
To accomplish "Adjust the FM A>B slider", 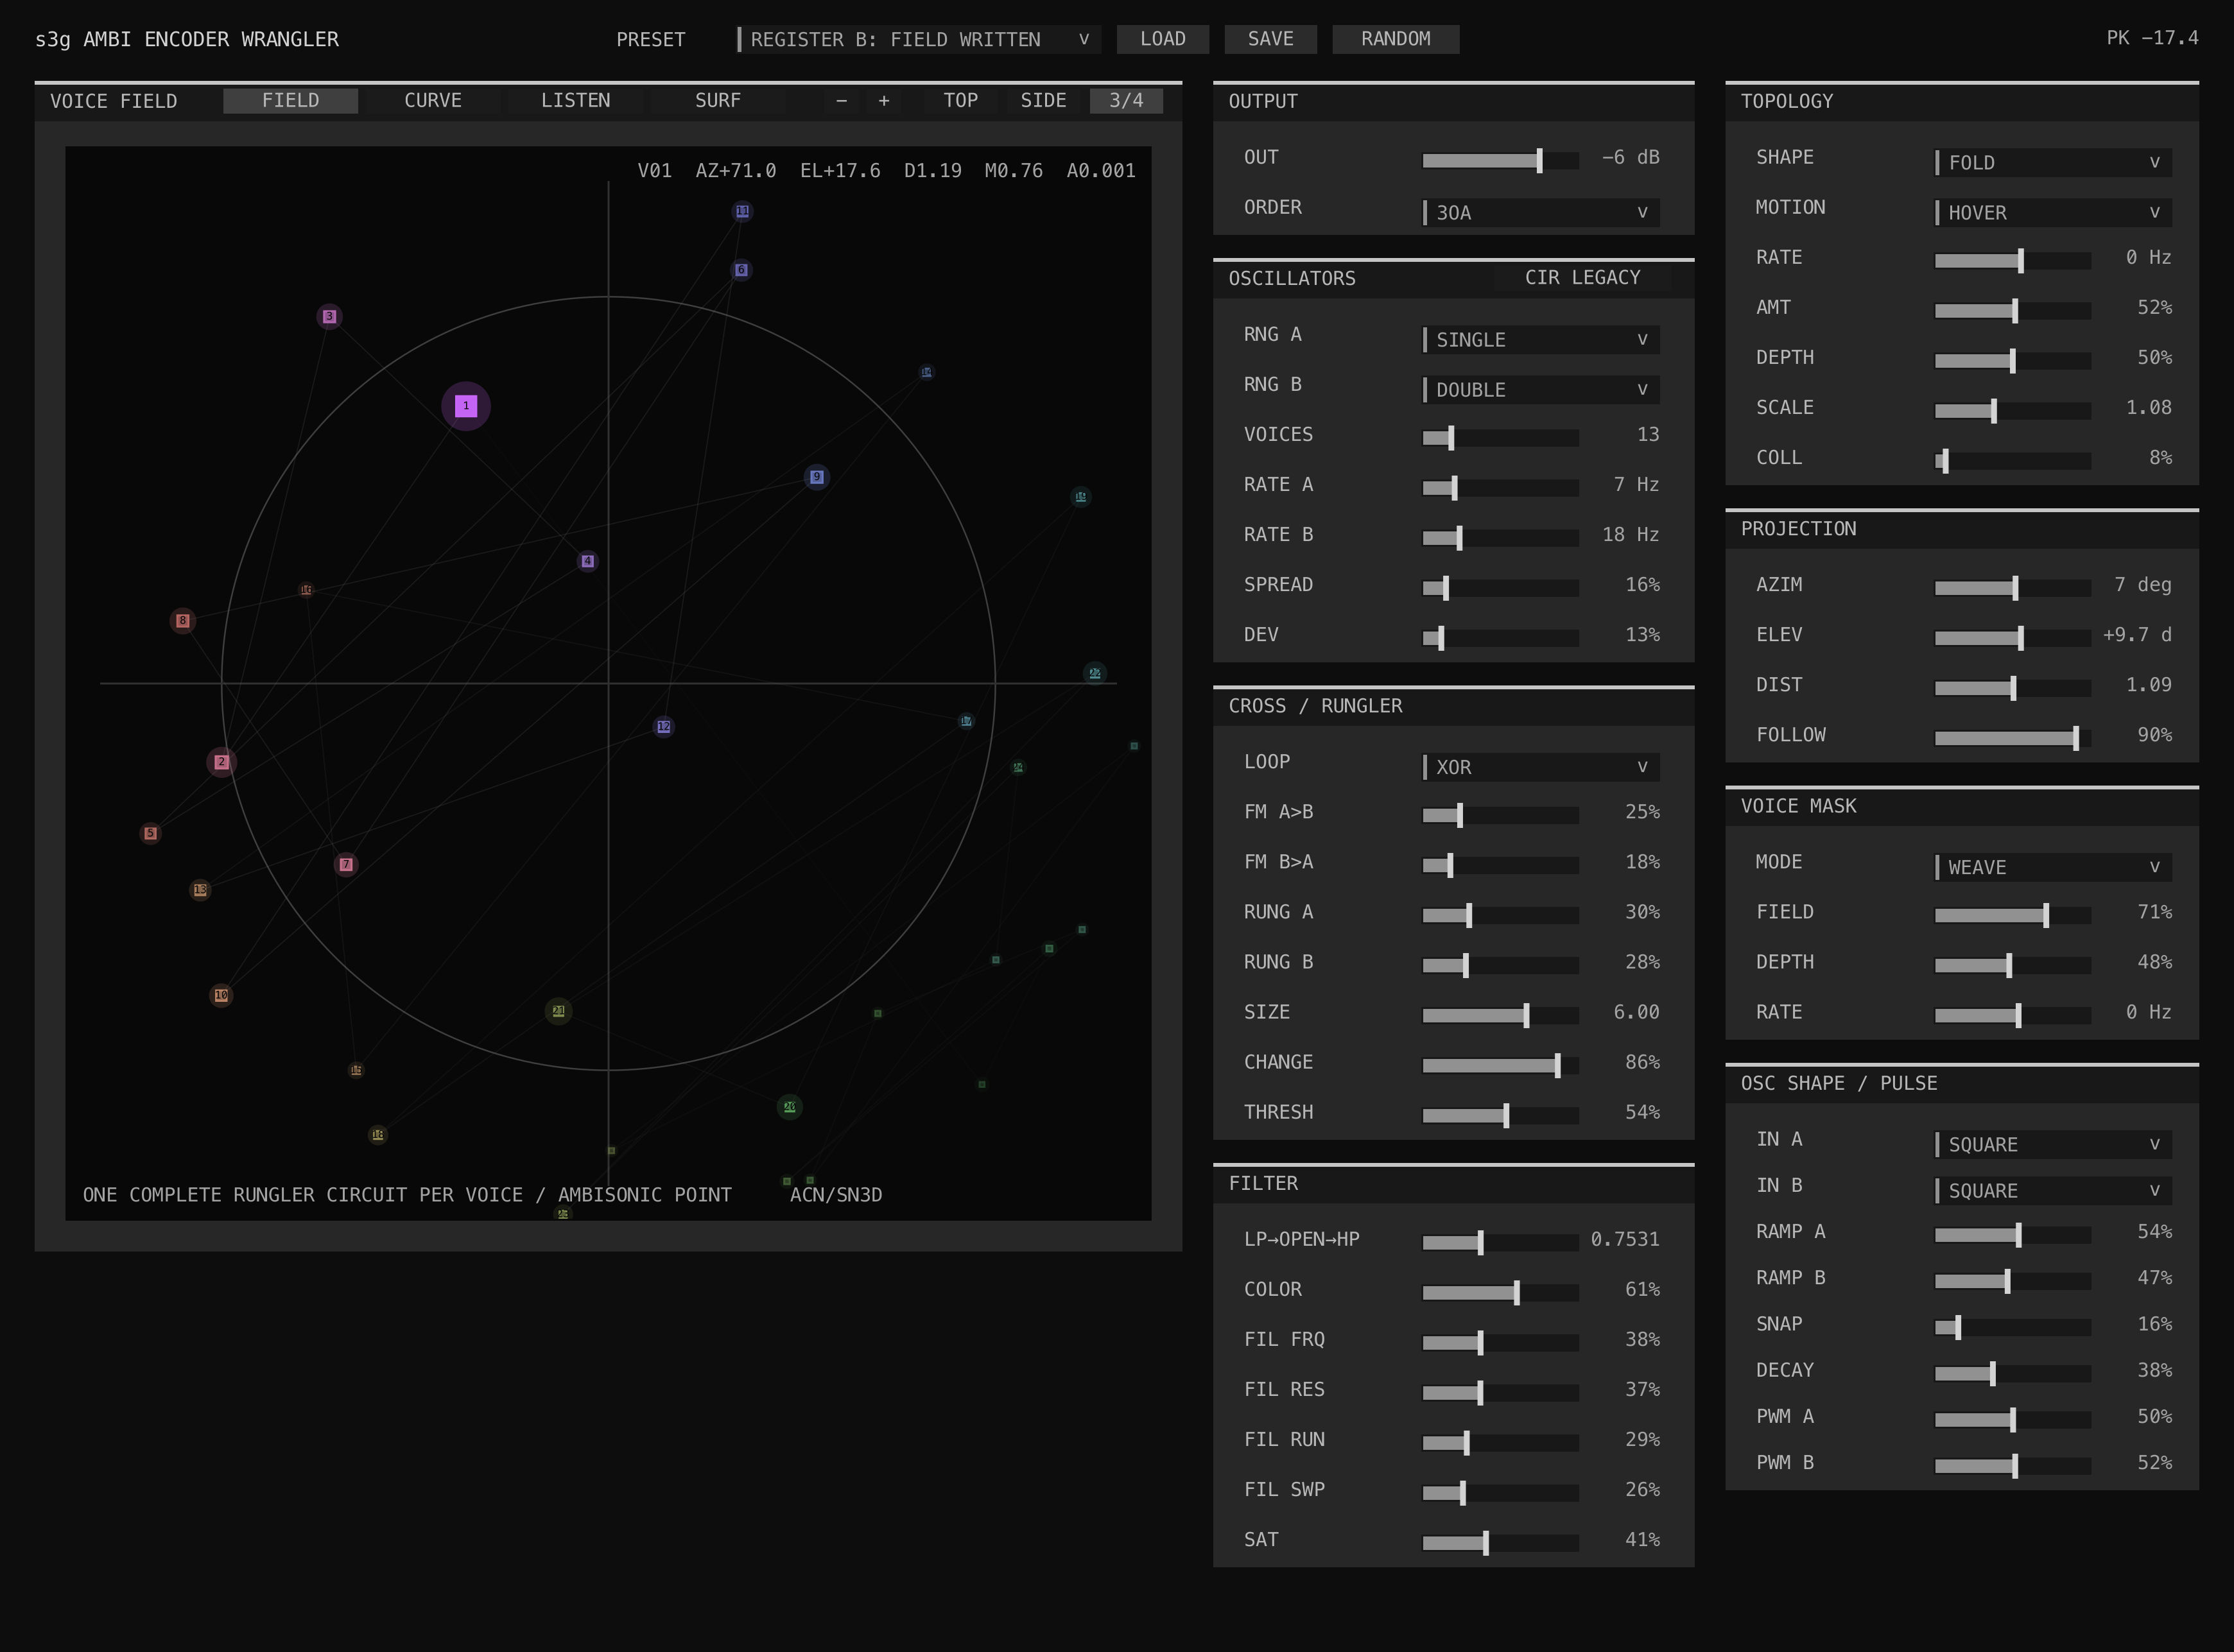I will coord(1500,815).
